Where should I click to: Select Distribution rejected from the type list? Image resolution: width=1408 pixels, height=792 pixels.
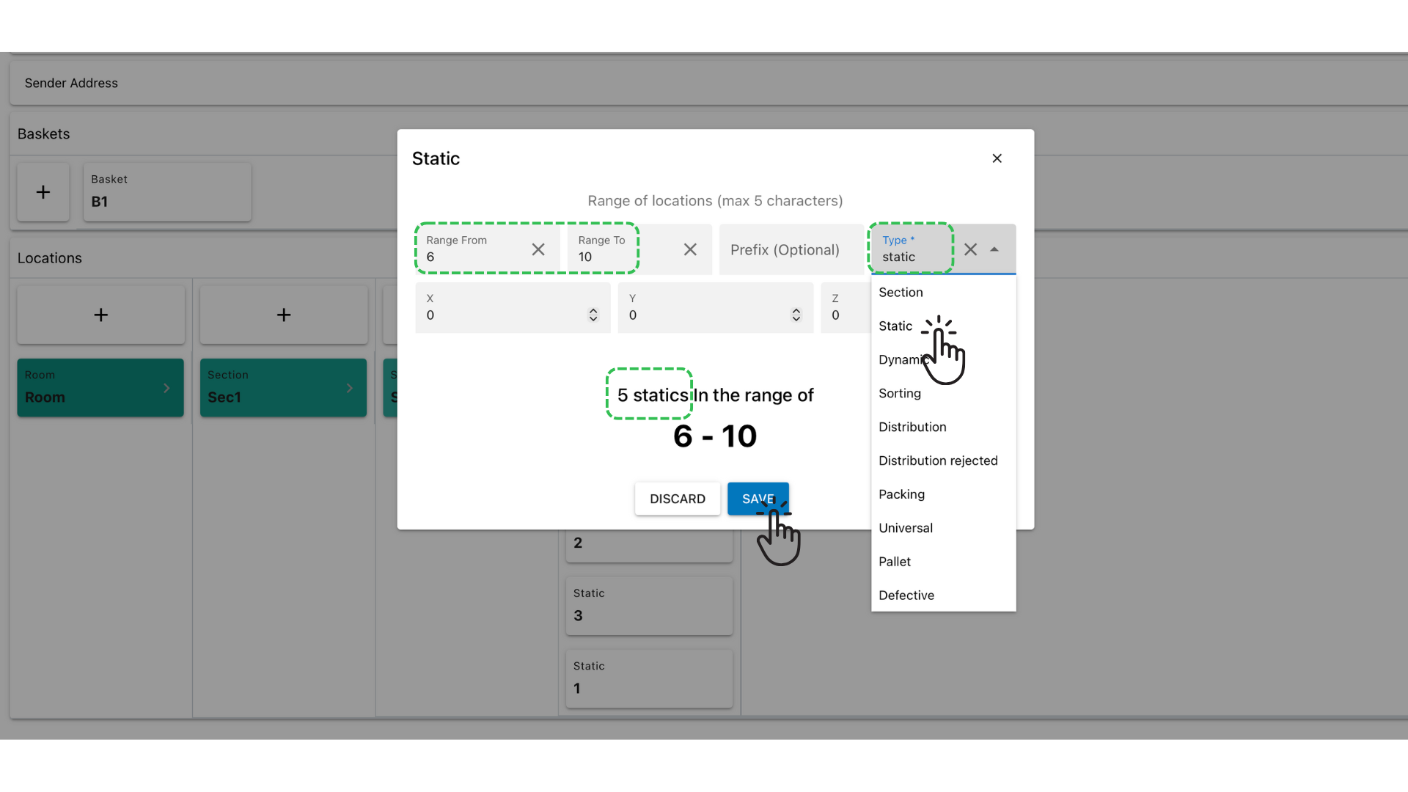[938, 460]
